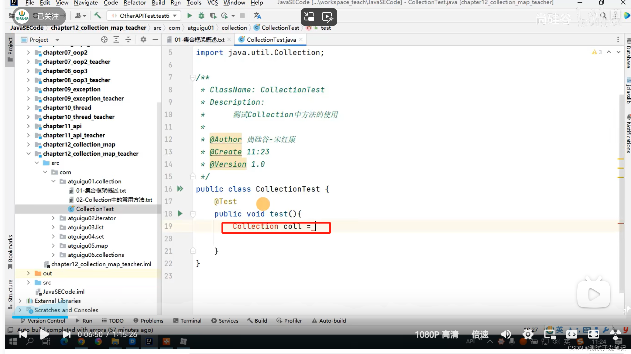This screenshot has width=631, height=354.
Task: Open 1080P 高清 quality selector
Action: 437,335
